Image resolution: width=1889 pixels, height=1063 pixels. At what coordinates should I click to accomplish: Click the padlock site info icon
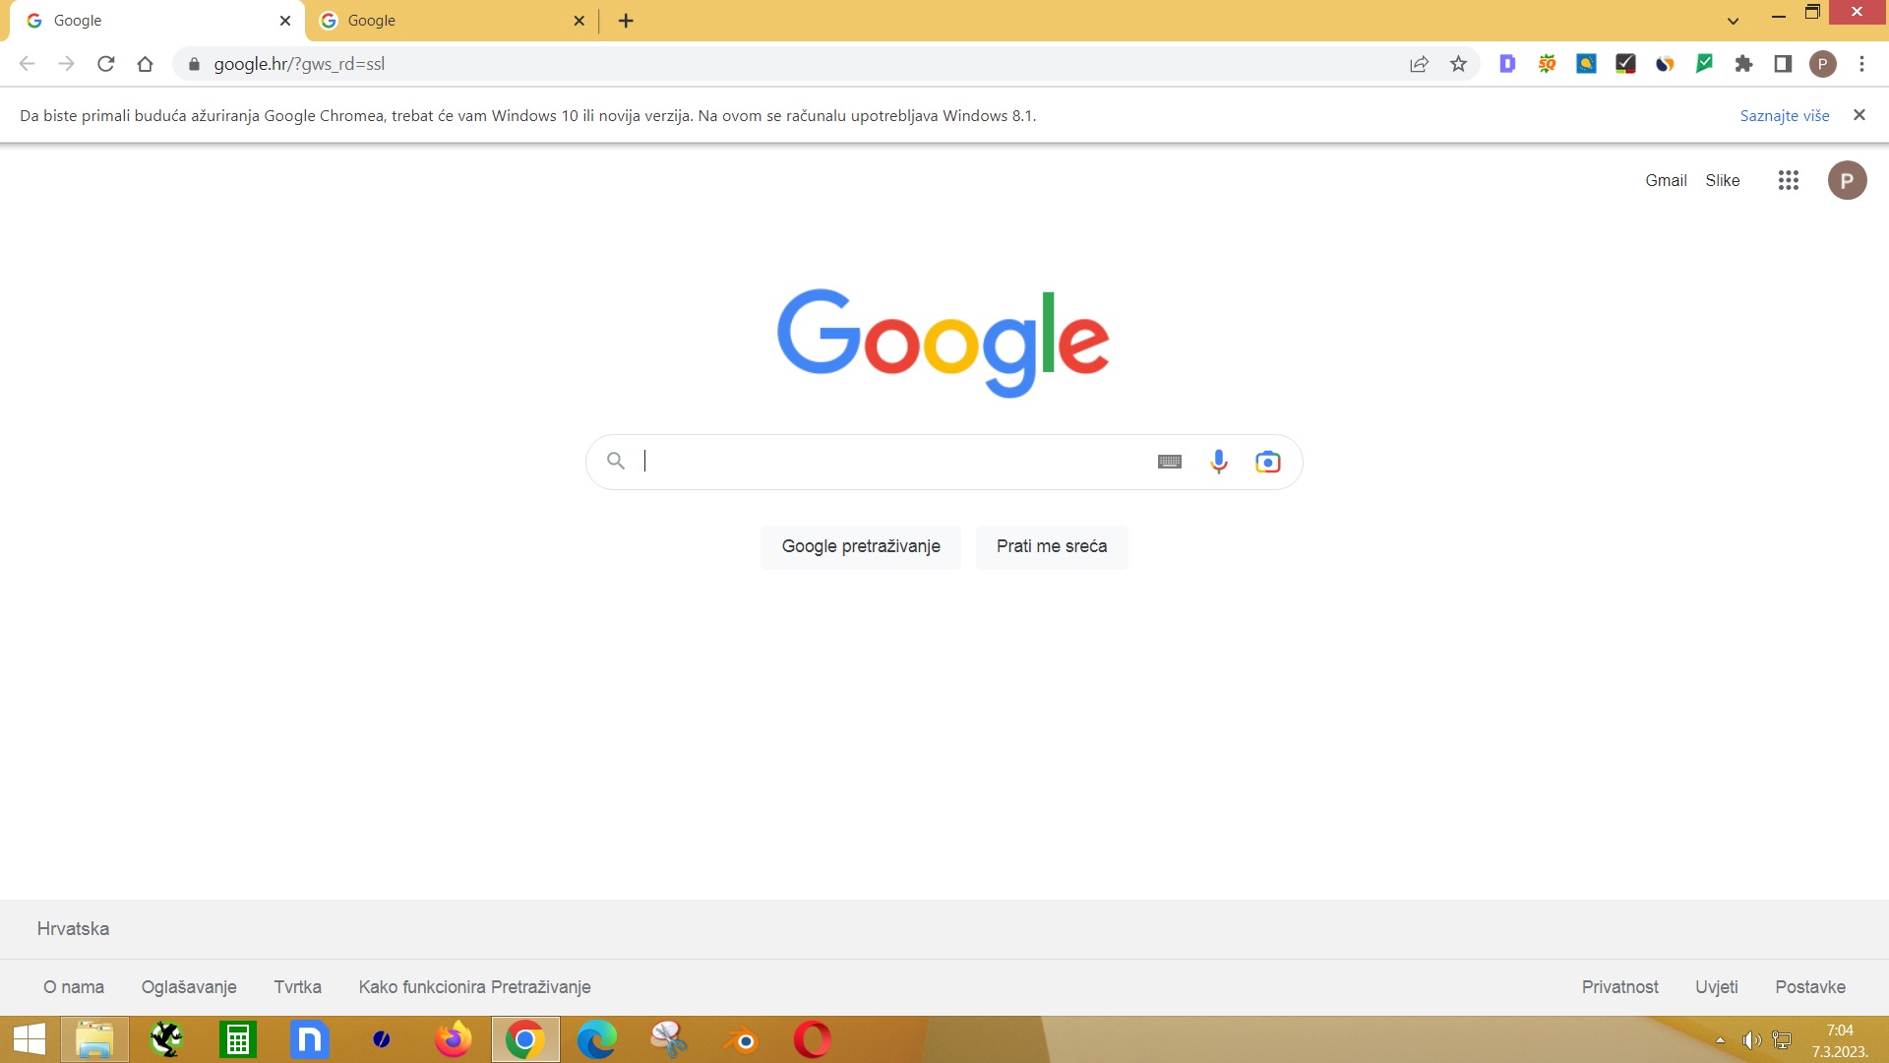coord(194,64)
